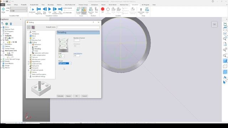Switch to the Boundary ribbon tab
The height and width of the screenshot is (128, 228).
click(x=51, y=5)
